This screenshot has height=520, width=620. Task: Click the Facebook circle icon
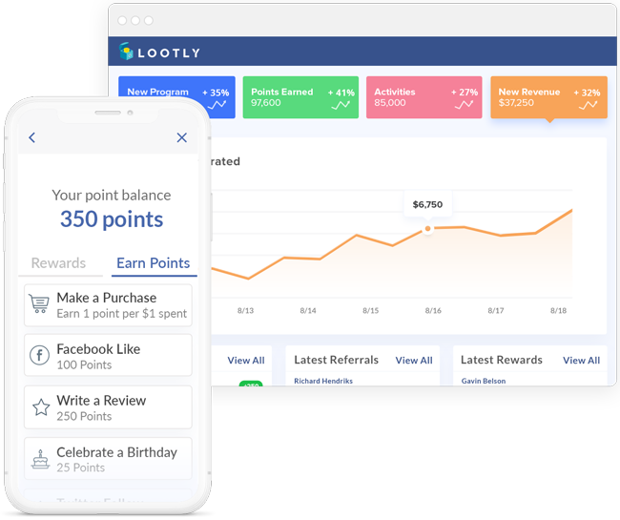(x=39, y=356)
